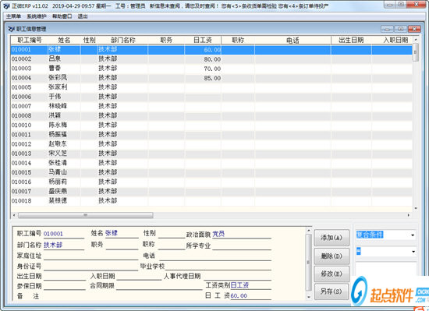Open the 系统维护 menu

[x=37, y=16]
